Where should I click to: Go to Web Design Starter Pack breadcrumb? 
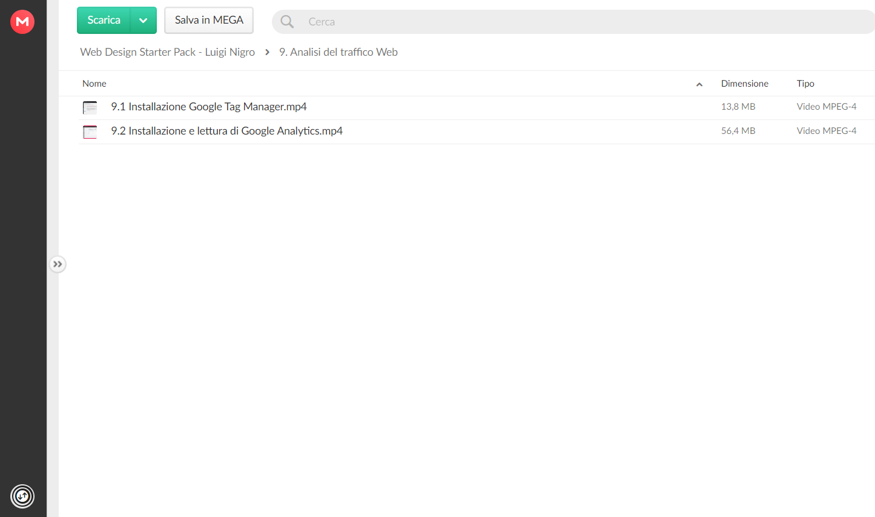tap(168, 52)
